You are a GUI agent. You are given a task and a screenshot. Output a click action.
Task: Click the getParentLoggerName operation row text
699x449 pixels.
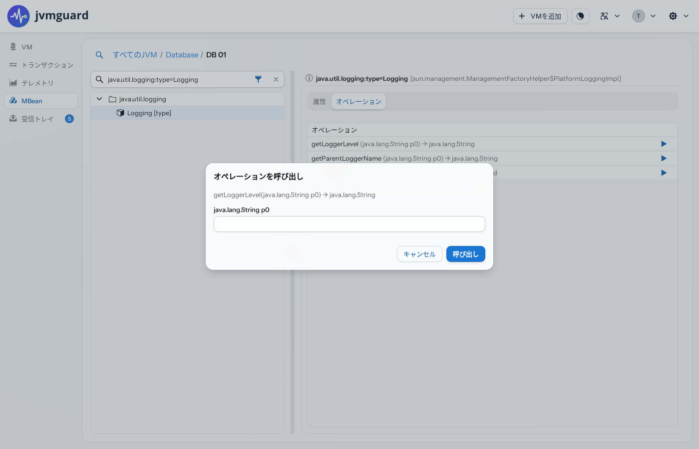(x=404, y=159)
